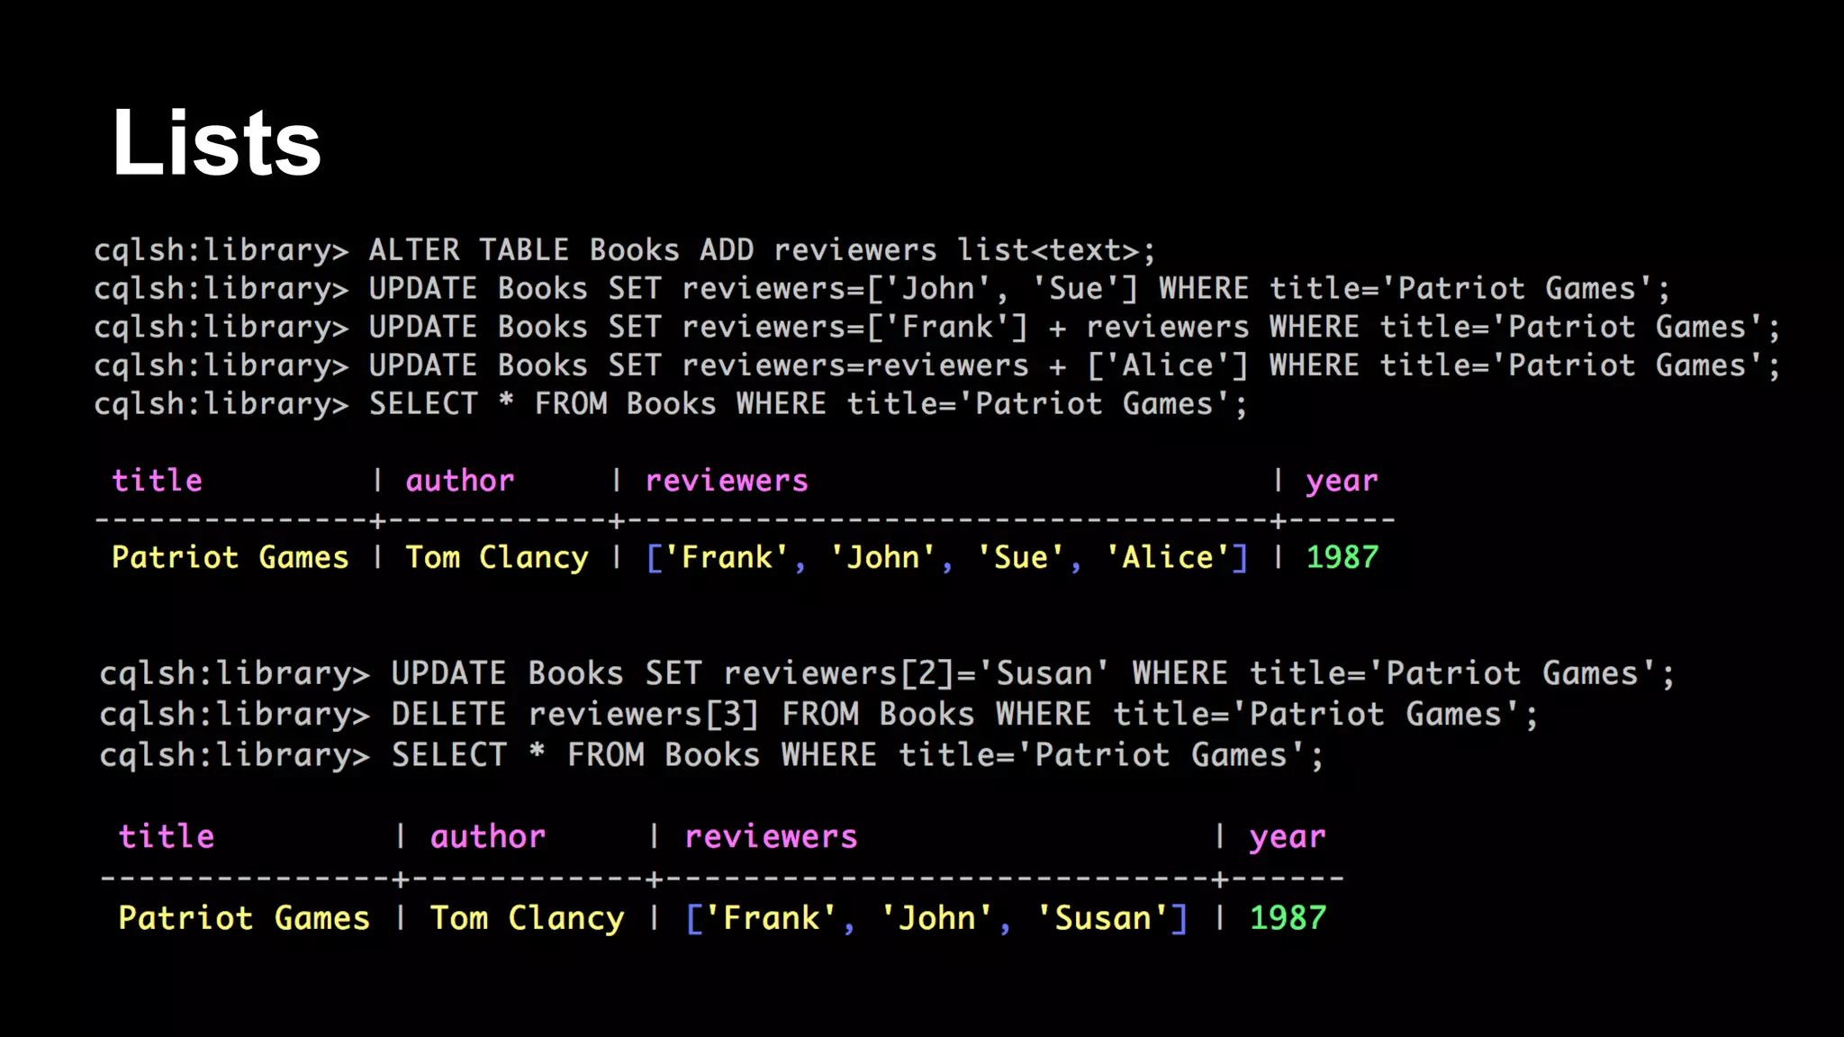Click the first 1987 year value

[1342, 557]
